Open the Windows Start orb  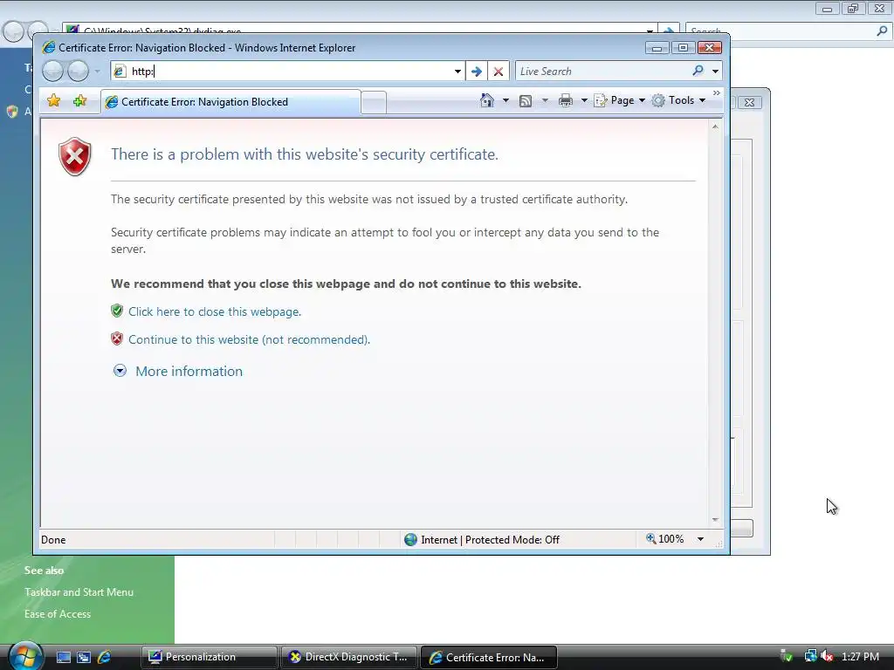pyautogui.click(x=25, y=657)
